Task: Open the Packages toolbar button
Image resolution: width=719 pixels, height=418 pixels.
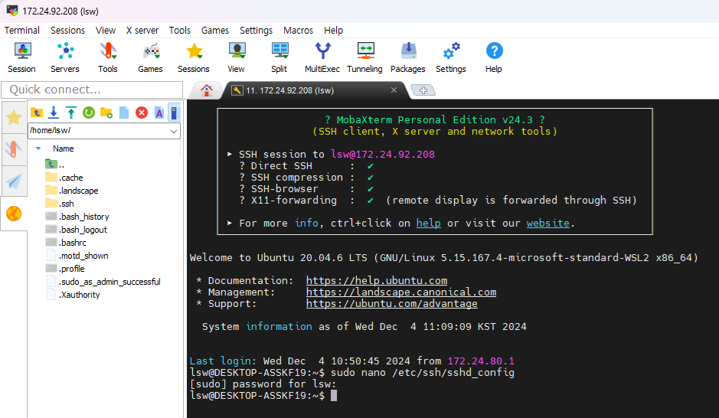Action: pos(407,57)
